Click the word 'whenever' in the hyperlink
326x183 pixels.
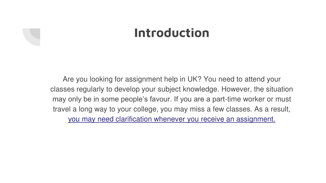point(169,119)
